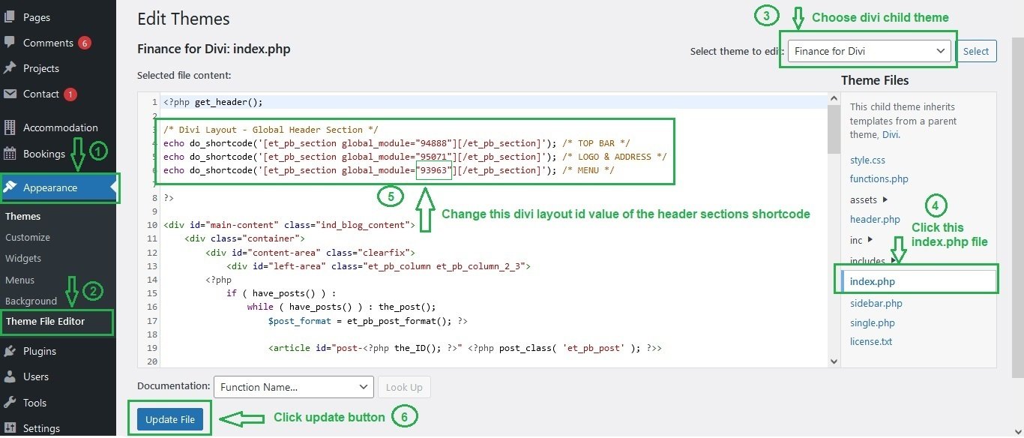Open Widgets submenu item
This screenshot has height=438, width=1024.
23,258
